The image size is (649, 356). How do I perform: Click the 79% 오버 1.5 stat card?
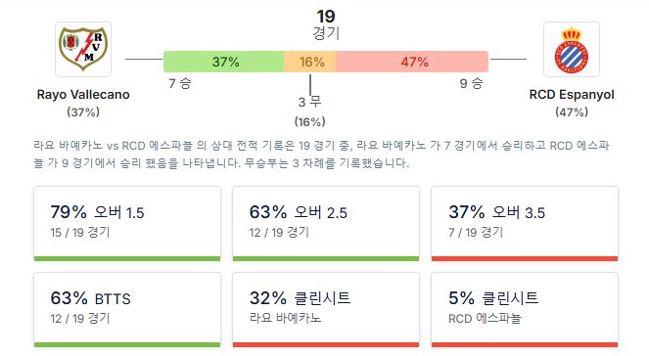pos(127,224)
